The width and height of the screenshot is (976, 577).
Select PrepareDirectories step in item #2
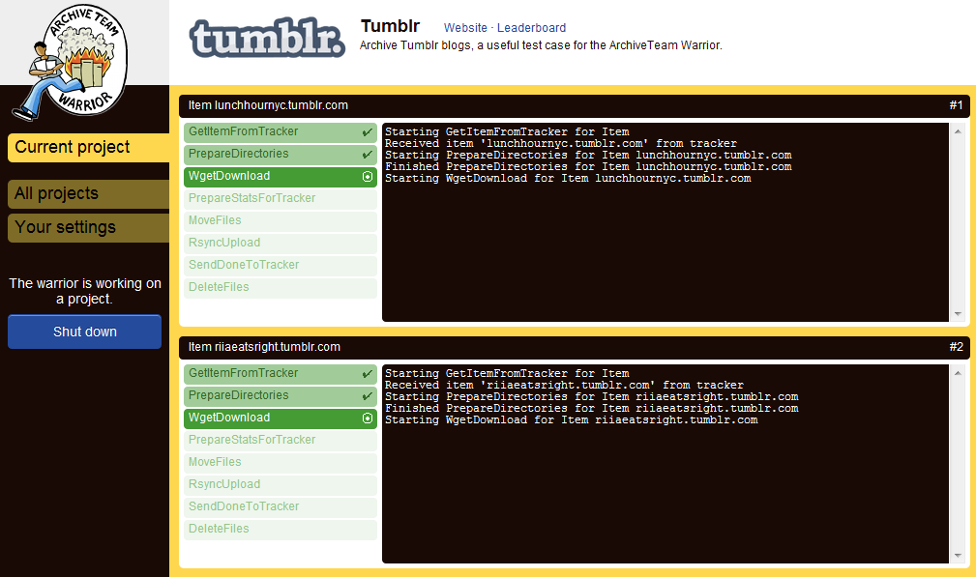281,396
